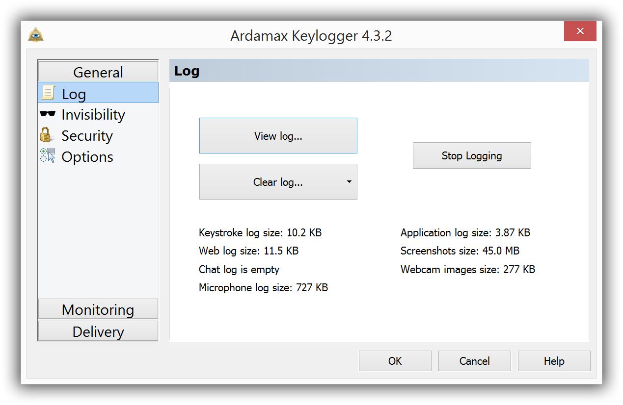Select the Invisibility label in sidebar

[x=93, y=115]
